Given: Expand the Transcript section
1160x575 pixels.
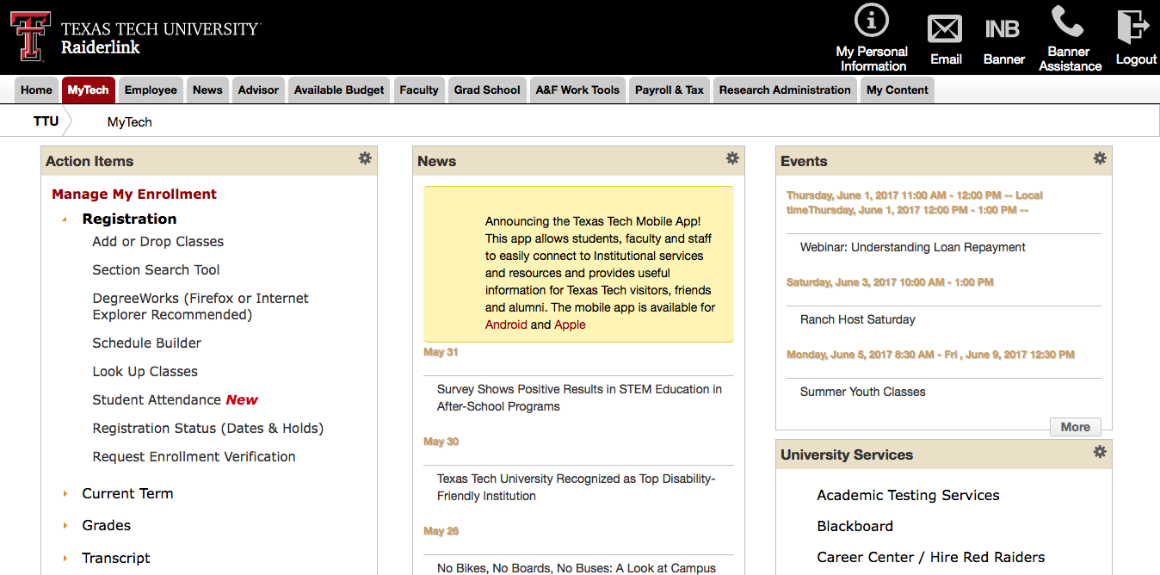Looking at the screenshot, I should point(65,559).
